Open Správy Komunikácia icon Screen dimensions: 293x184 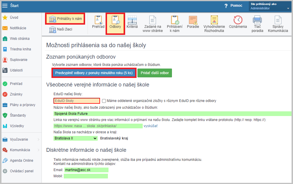(278, 20)
